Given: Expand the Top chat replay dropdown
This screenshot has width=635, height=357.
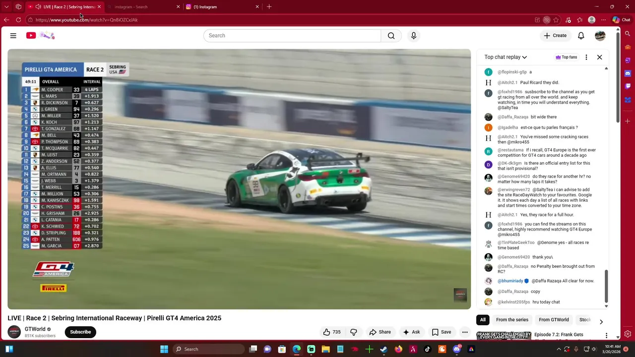Looking at the screenshot, I should 506,57.
